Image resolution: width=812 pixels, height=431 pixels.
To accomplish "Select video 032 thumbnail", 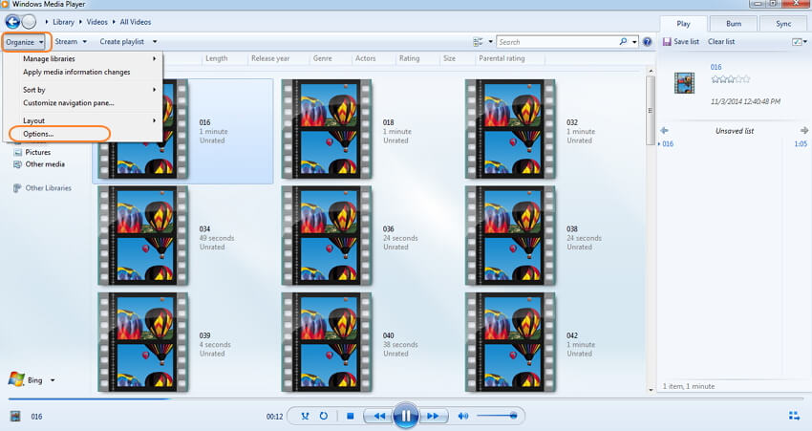I will [510, 129].
